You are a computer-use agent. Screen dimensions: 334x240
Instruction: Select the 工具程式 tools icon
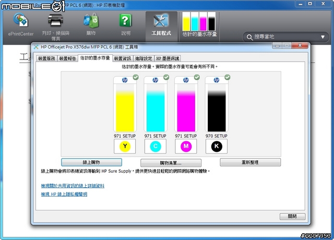coord(161,20)
